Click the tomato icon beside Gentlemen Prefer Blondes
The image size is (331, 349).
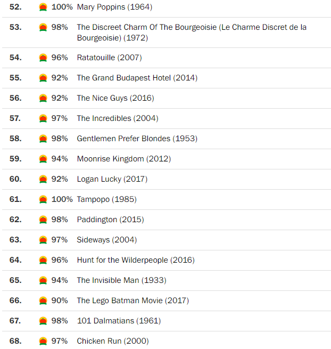[x=43, y=139]
